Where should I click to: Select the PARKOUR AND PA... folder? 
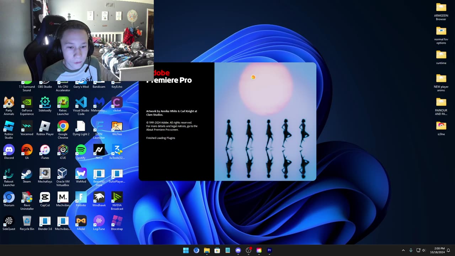click(441, 106)
